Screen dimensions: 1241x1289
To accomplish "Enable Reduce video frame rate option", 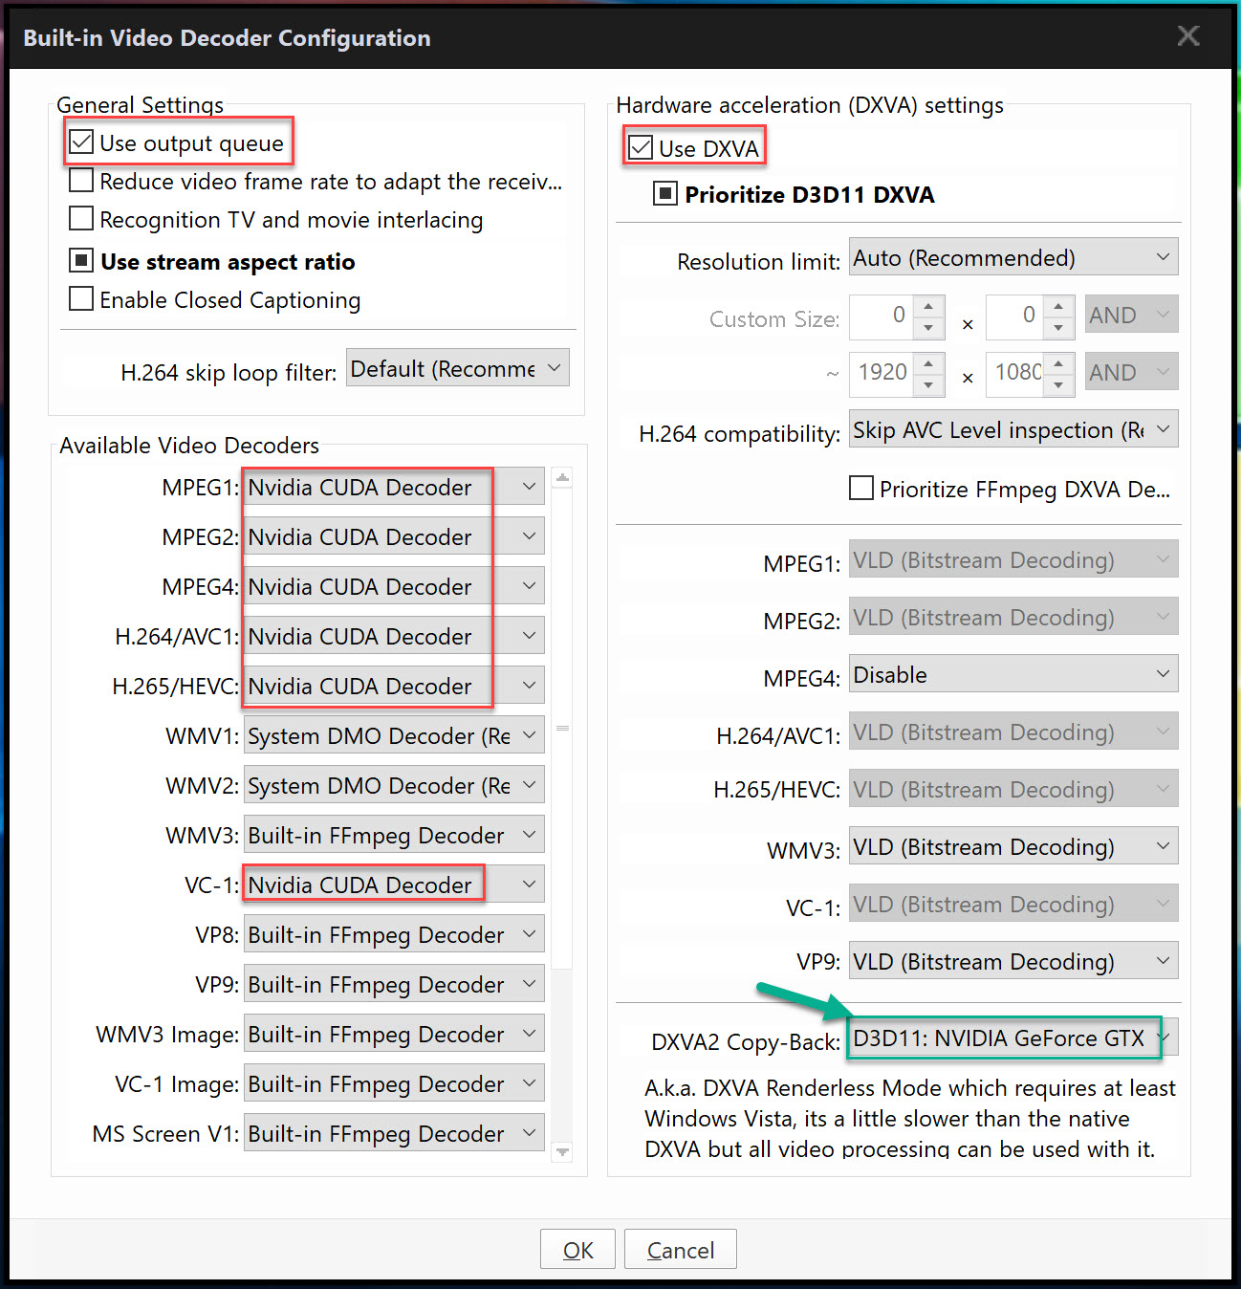I will point(81,181).
